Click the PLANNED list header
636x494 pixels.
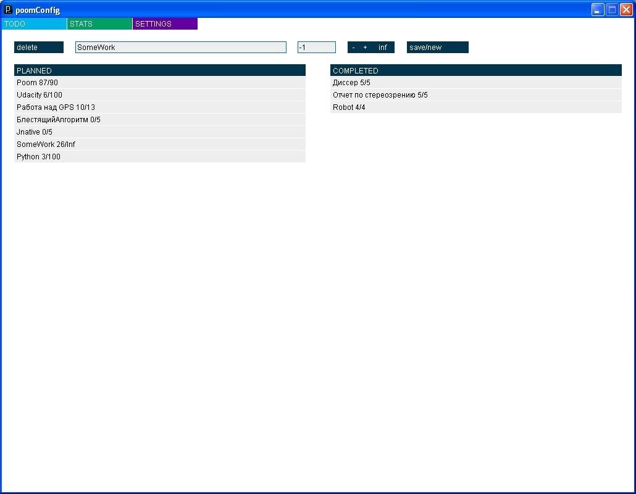(160, 70)
